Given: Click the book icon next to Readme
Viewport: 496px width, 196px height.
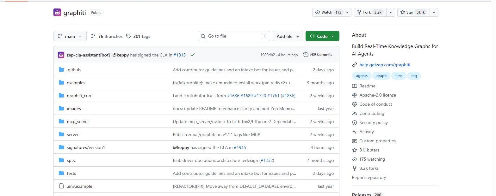Looking at the screenshot, I should 355,86.
